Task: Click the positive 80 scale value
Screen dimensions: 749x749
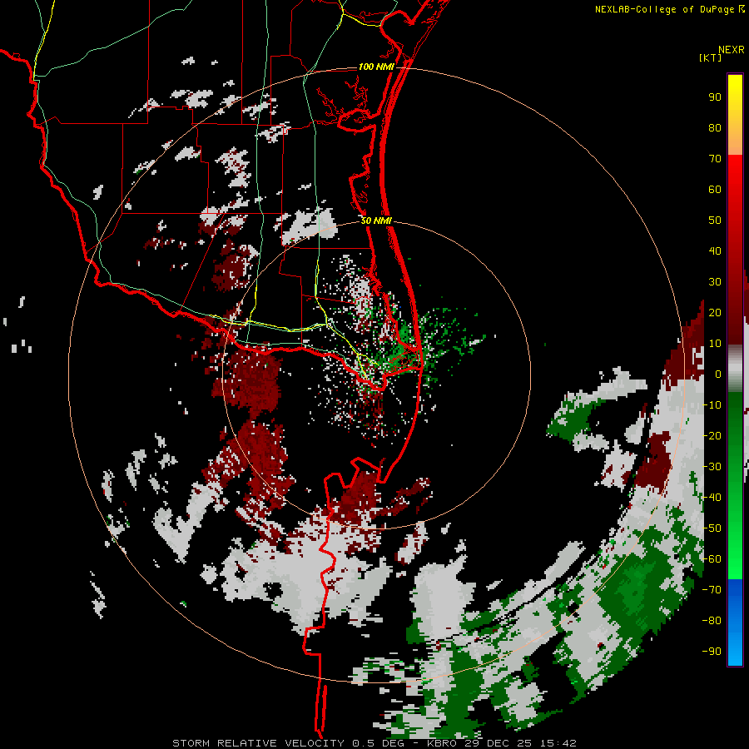Action: tap(715, 128)
